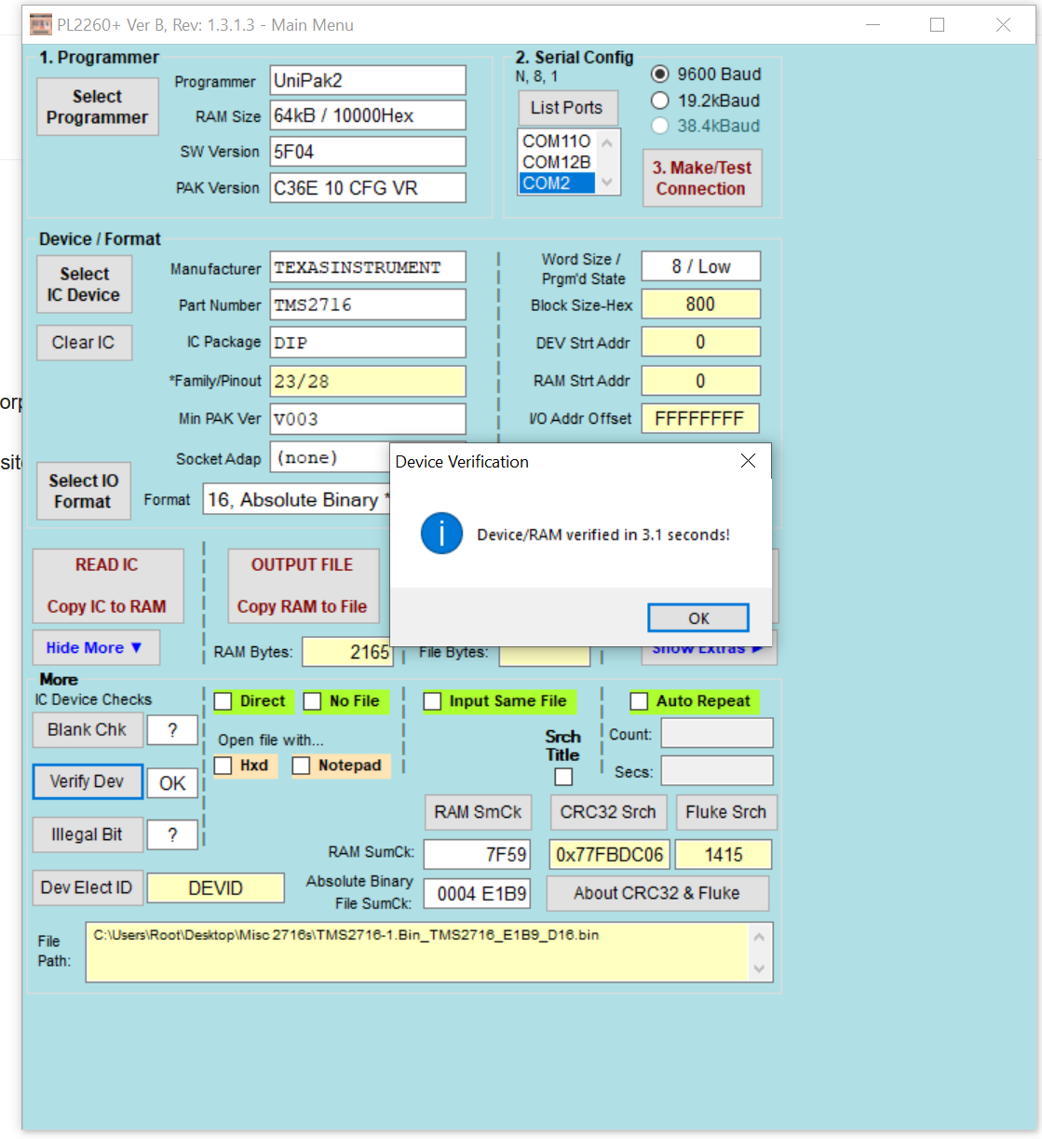
Task: Click the RAM SmCk button
Action: (479, 812)
